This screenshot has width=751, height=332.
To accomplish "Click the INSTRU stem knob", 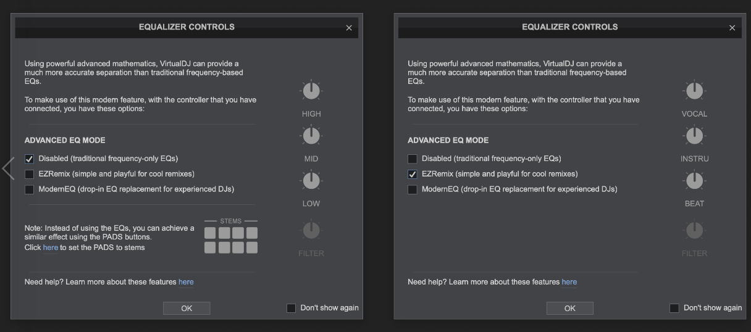I will tap(694, 136).
